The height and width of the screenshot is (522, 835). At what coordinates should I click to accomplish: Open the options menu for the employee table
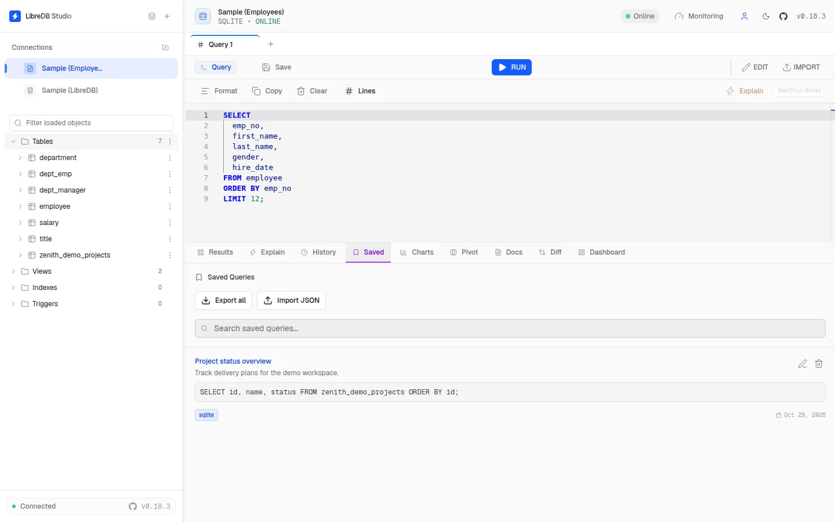pos(170,206)
